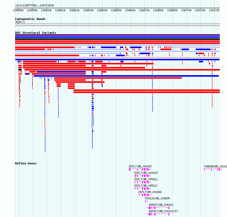
Task: Select the 136610k ruler label
Action: pos(60,10)
